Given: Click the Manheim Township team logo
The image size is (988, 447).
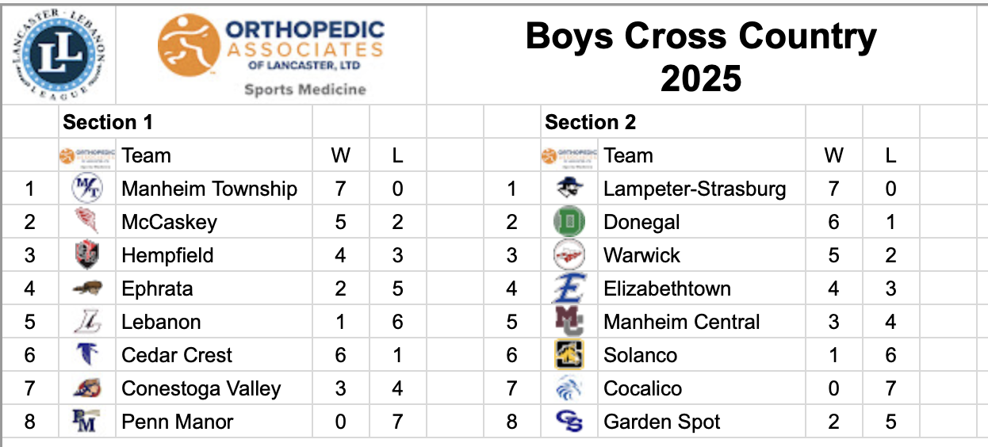Looking at the screenshot, I should pos(86,189).
